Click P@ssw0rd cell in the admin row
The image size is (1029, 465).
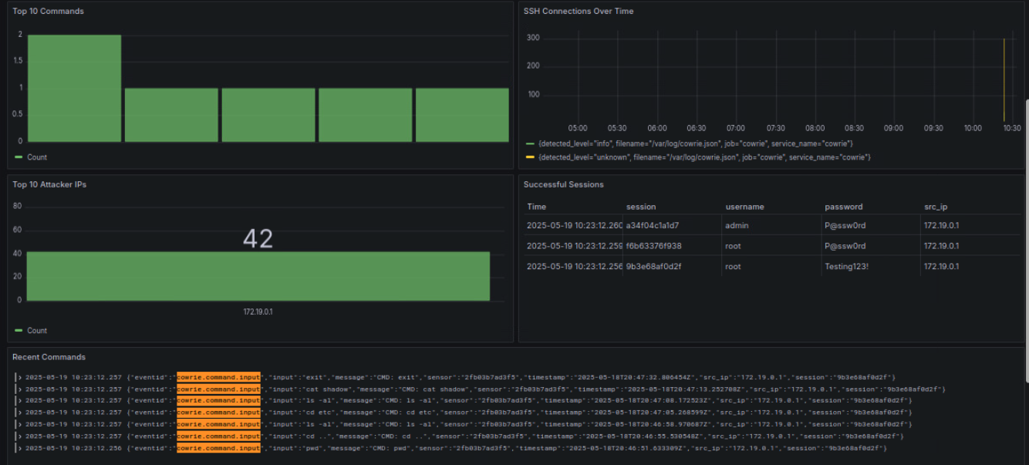pyautogui.click(x=845, y=225)
